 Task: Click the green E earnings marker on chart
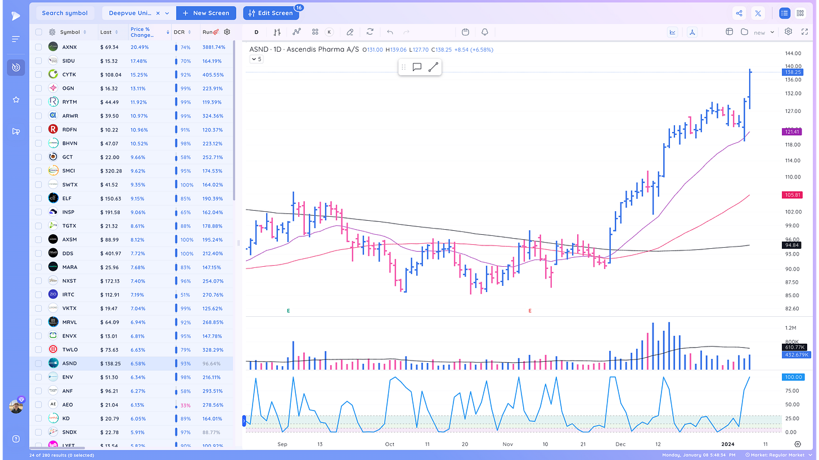(288, 310)
